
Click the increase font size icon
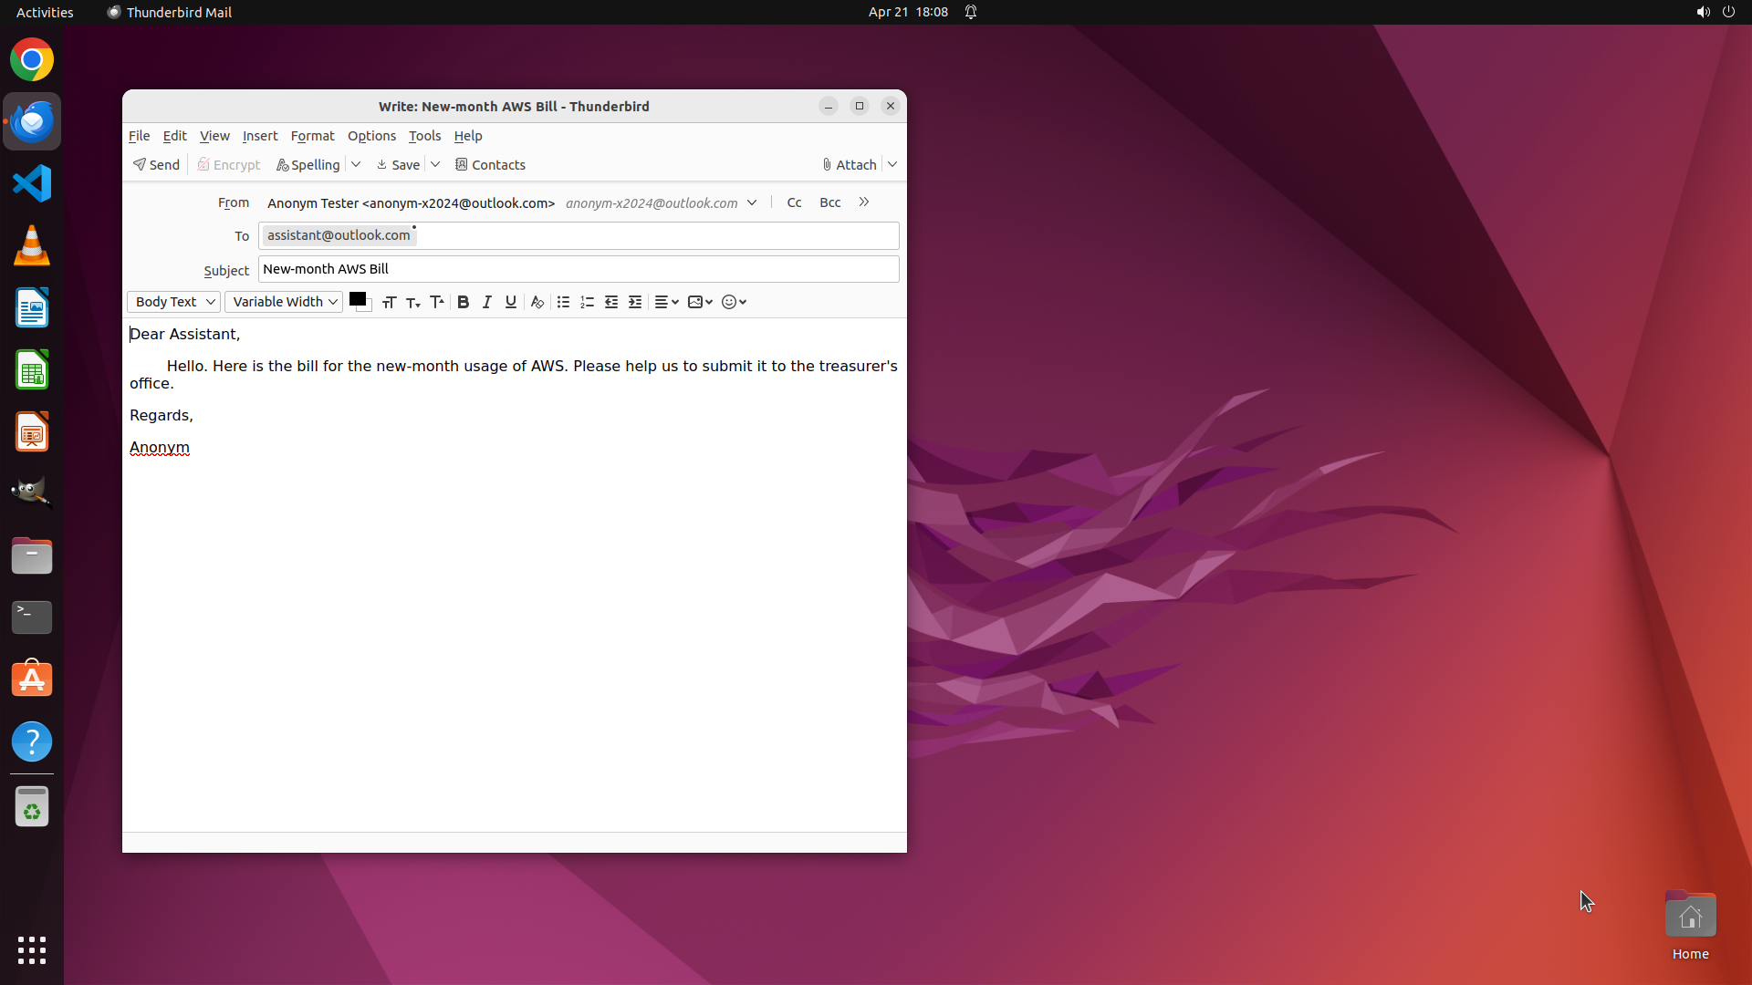[437, 302]
